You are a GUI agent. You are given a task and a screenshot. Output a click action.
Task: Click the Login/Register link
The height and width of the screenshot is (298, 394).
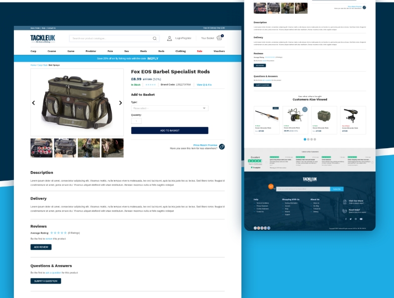[183, 38]
